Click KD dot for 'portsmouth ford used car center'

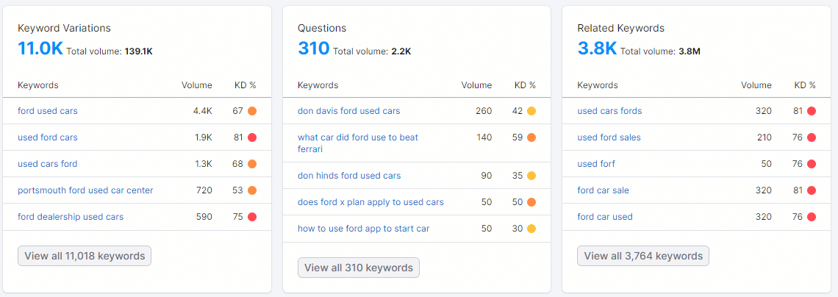[x=252, y=190]
